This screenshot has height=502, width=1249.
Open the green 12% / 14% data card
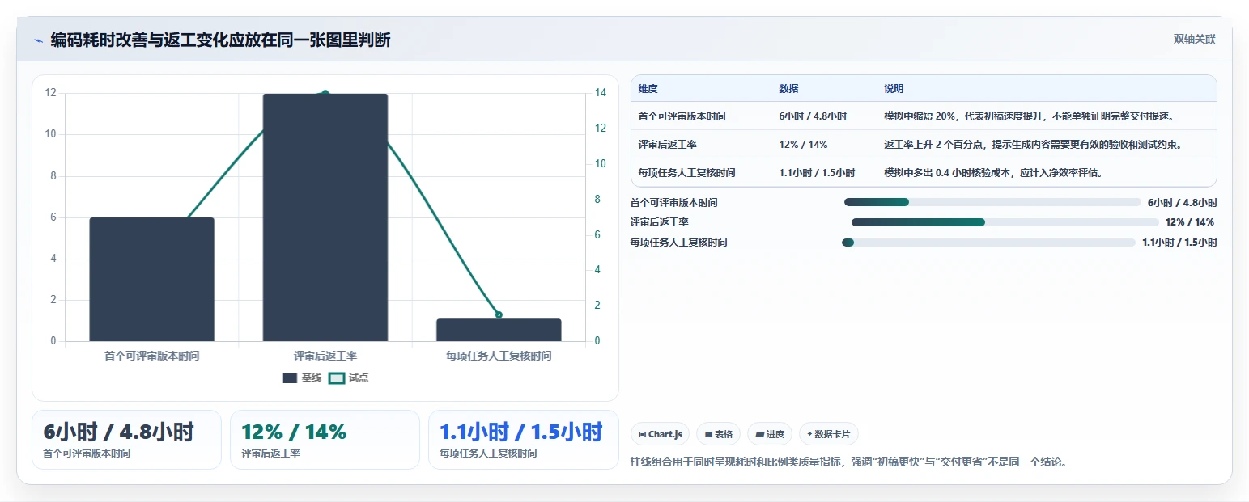click(x=325, y=440)
